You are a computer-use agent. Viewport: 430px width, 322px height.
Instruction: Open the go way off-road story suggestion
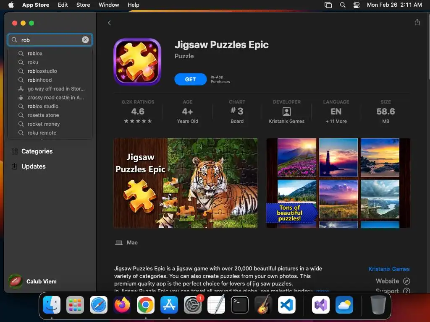point(50,89)
